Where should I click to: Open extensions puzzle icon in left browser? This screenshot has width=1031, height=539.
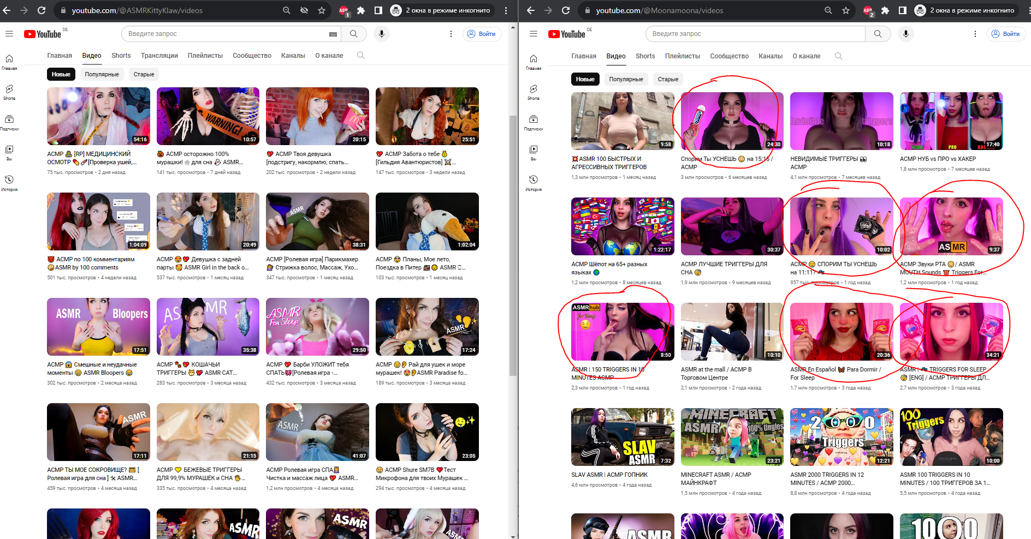(x=361, y=10)
